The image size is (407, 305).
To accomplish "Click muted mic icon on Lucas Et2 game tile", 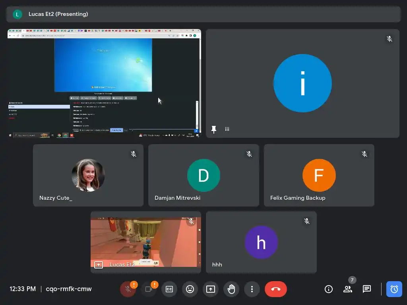I will tap(191, 221).
